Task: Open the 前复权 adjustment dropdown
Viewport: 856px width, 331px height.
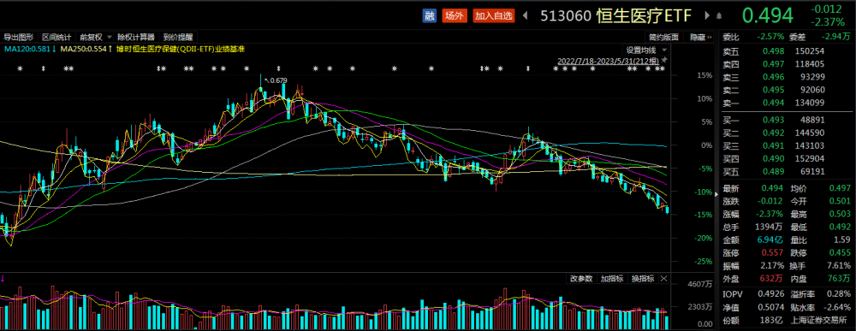Action: tap(95, 37)
